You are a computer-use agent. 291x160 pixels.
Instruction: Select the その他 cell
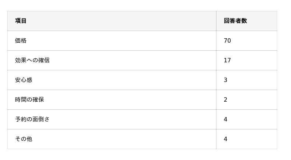tap(24, 139)
